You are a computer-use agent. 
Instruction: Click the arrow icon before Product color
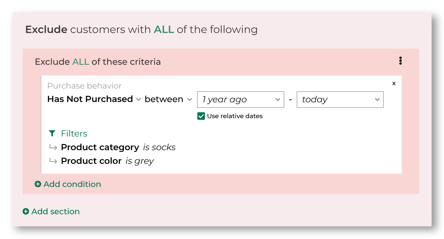click(53, 161)
